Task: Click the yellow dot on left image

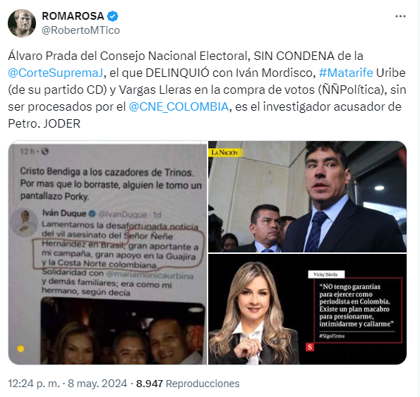Action: pos(21,348)
